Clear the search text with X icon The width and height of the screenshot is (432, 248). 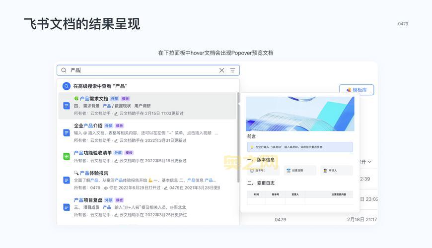tap(221, 70)
